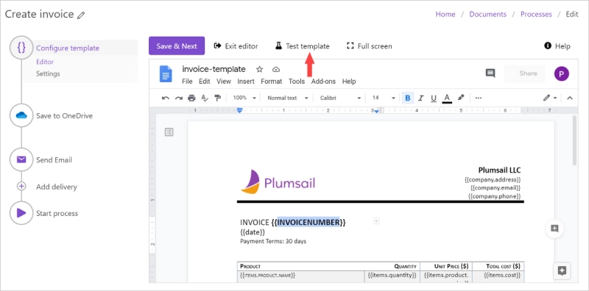Open the Add-ons menu
589x291 pixels.
pyautogui.click(x=323, y=82)
